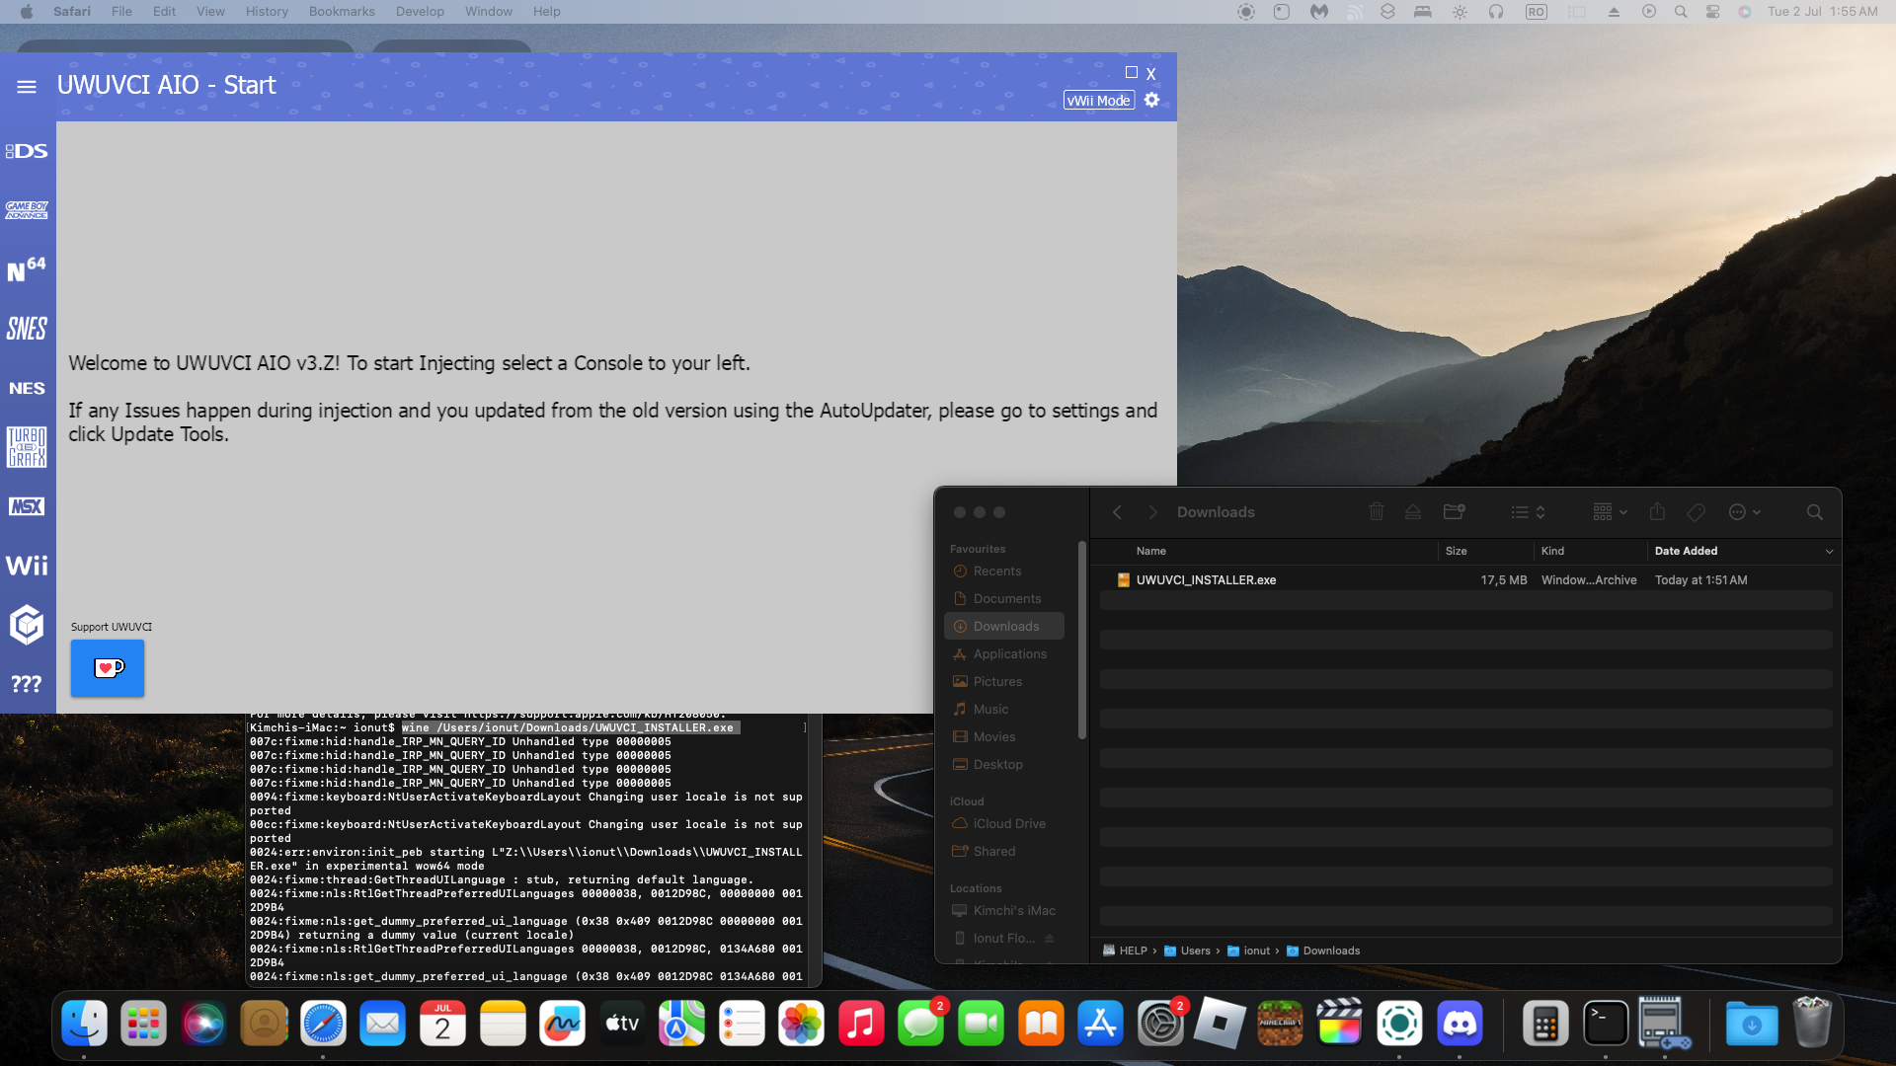The image size is (1896, 1066).
Task: Go forward in Finder Downloads window
Action: pos(1152,512)
